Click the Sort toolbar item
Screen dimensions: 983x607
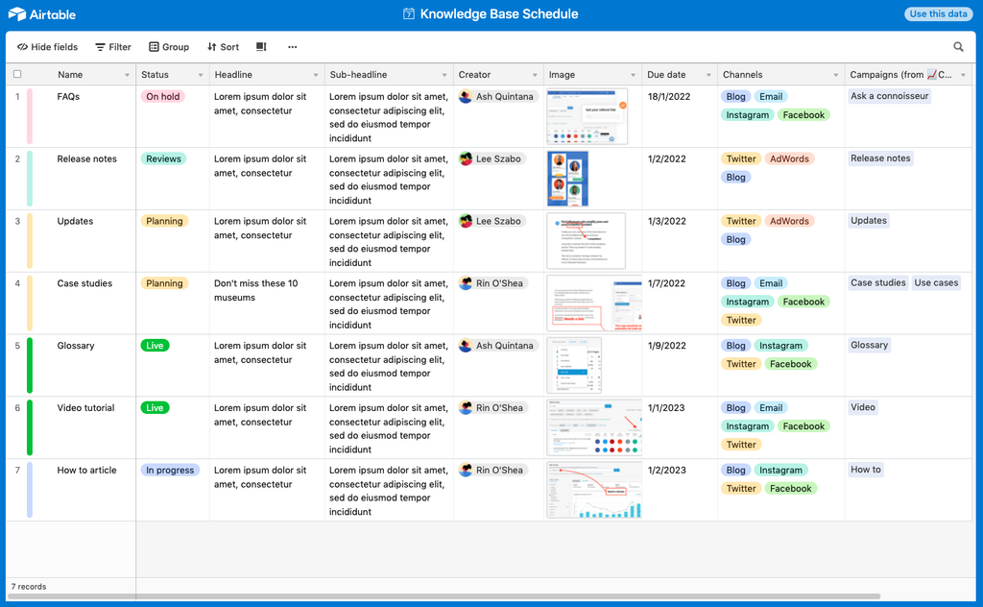[x=224, y=47]
